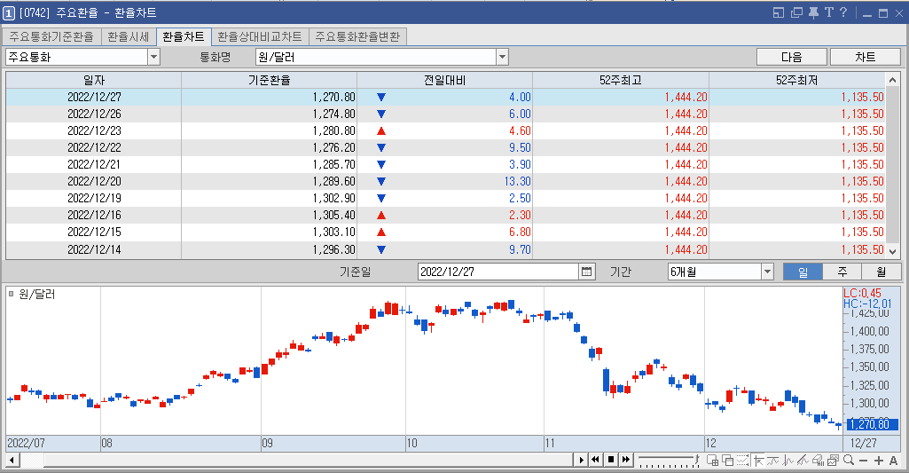
Task: Click the vertical line chart indicator icon
Action: pos(788,461)
